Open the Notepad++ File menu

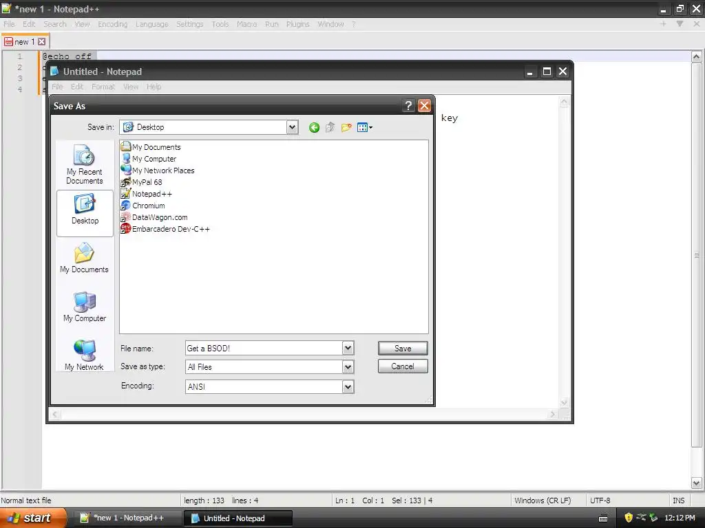[x=10, y=24]
